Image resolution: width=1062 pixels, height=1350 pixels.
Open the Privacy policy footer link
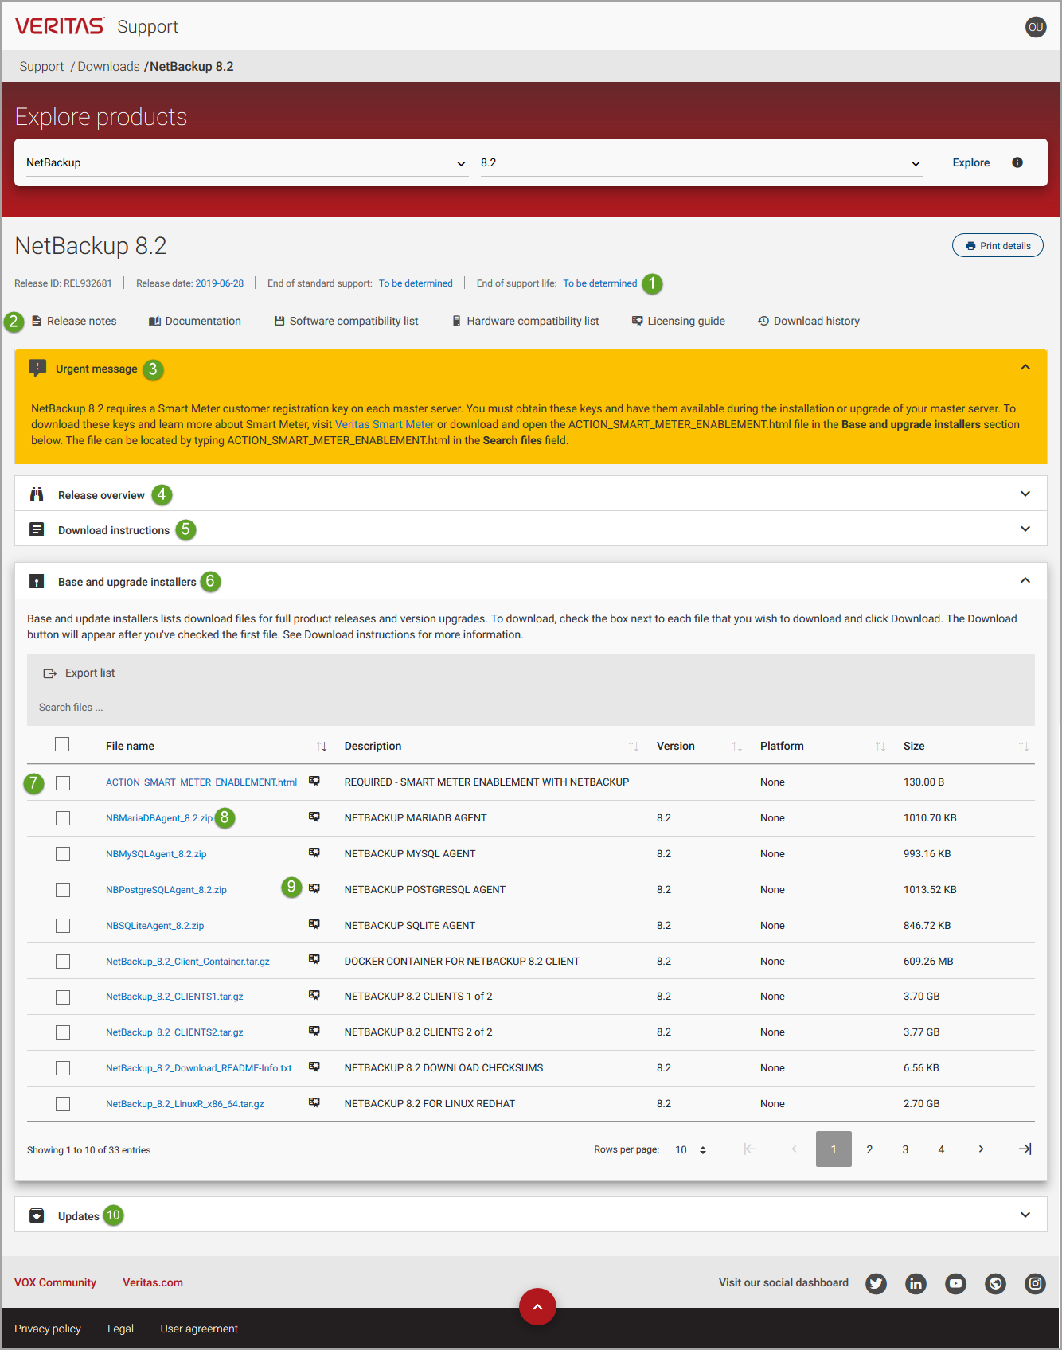pyautogui.click(x=48, y=1329)
